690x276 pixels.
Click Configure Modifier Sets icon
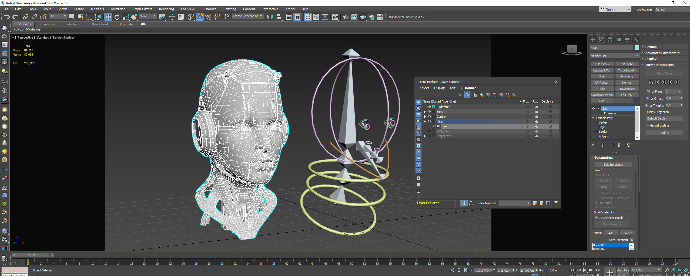coord(628,145)
